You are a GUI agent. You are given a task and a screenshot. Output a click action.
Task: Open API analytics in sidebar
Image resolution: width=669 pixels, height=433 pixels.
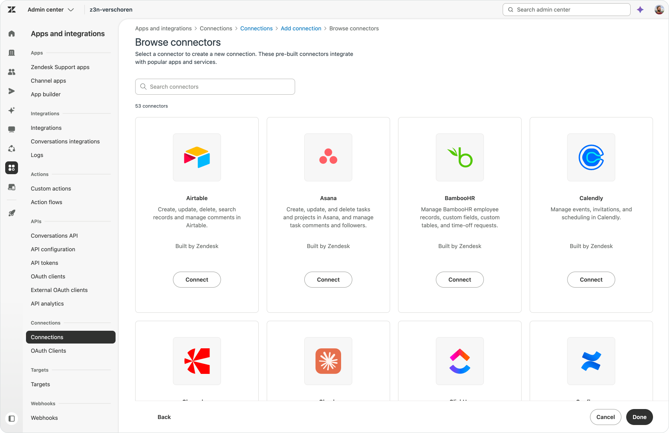coord(47,304)
